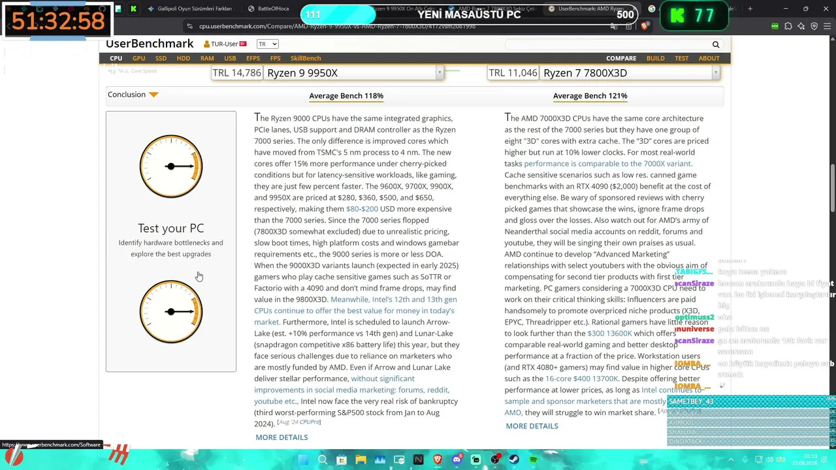The image size is (836, 470).
Task: Switch to the BattleOfHoca tab
Action: point(269,8)
